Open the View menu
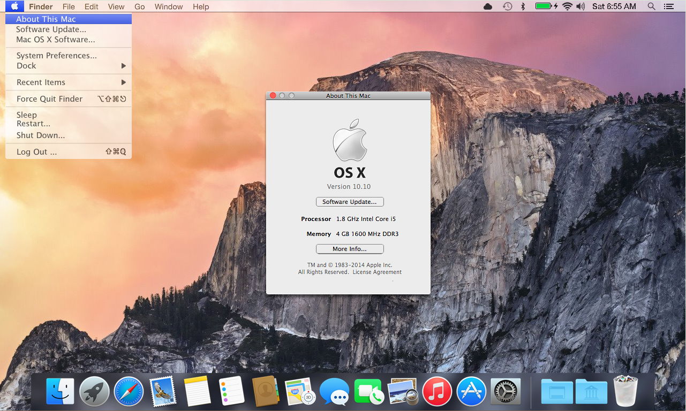686x411 pixels. point(116,6)
